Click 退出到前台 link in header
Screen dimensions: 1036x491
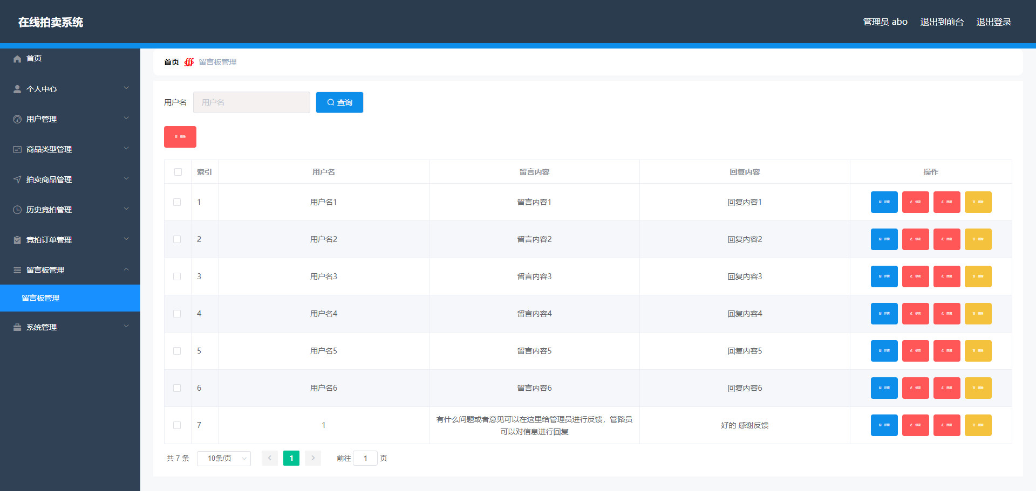click(x=942, y=22)
